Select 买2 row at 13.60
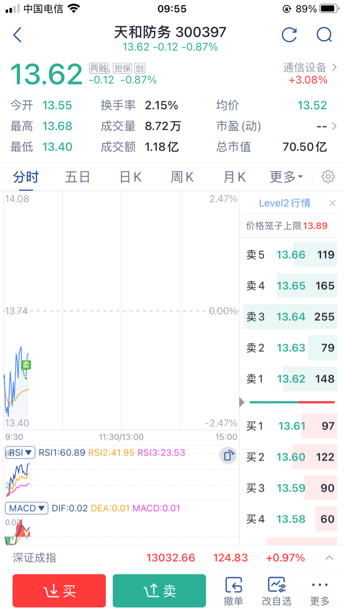The width and height of the screenshot is (344, 612). tap(290, 457)
